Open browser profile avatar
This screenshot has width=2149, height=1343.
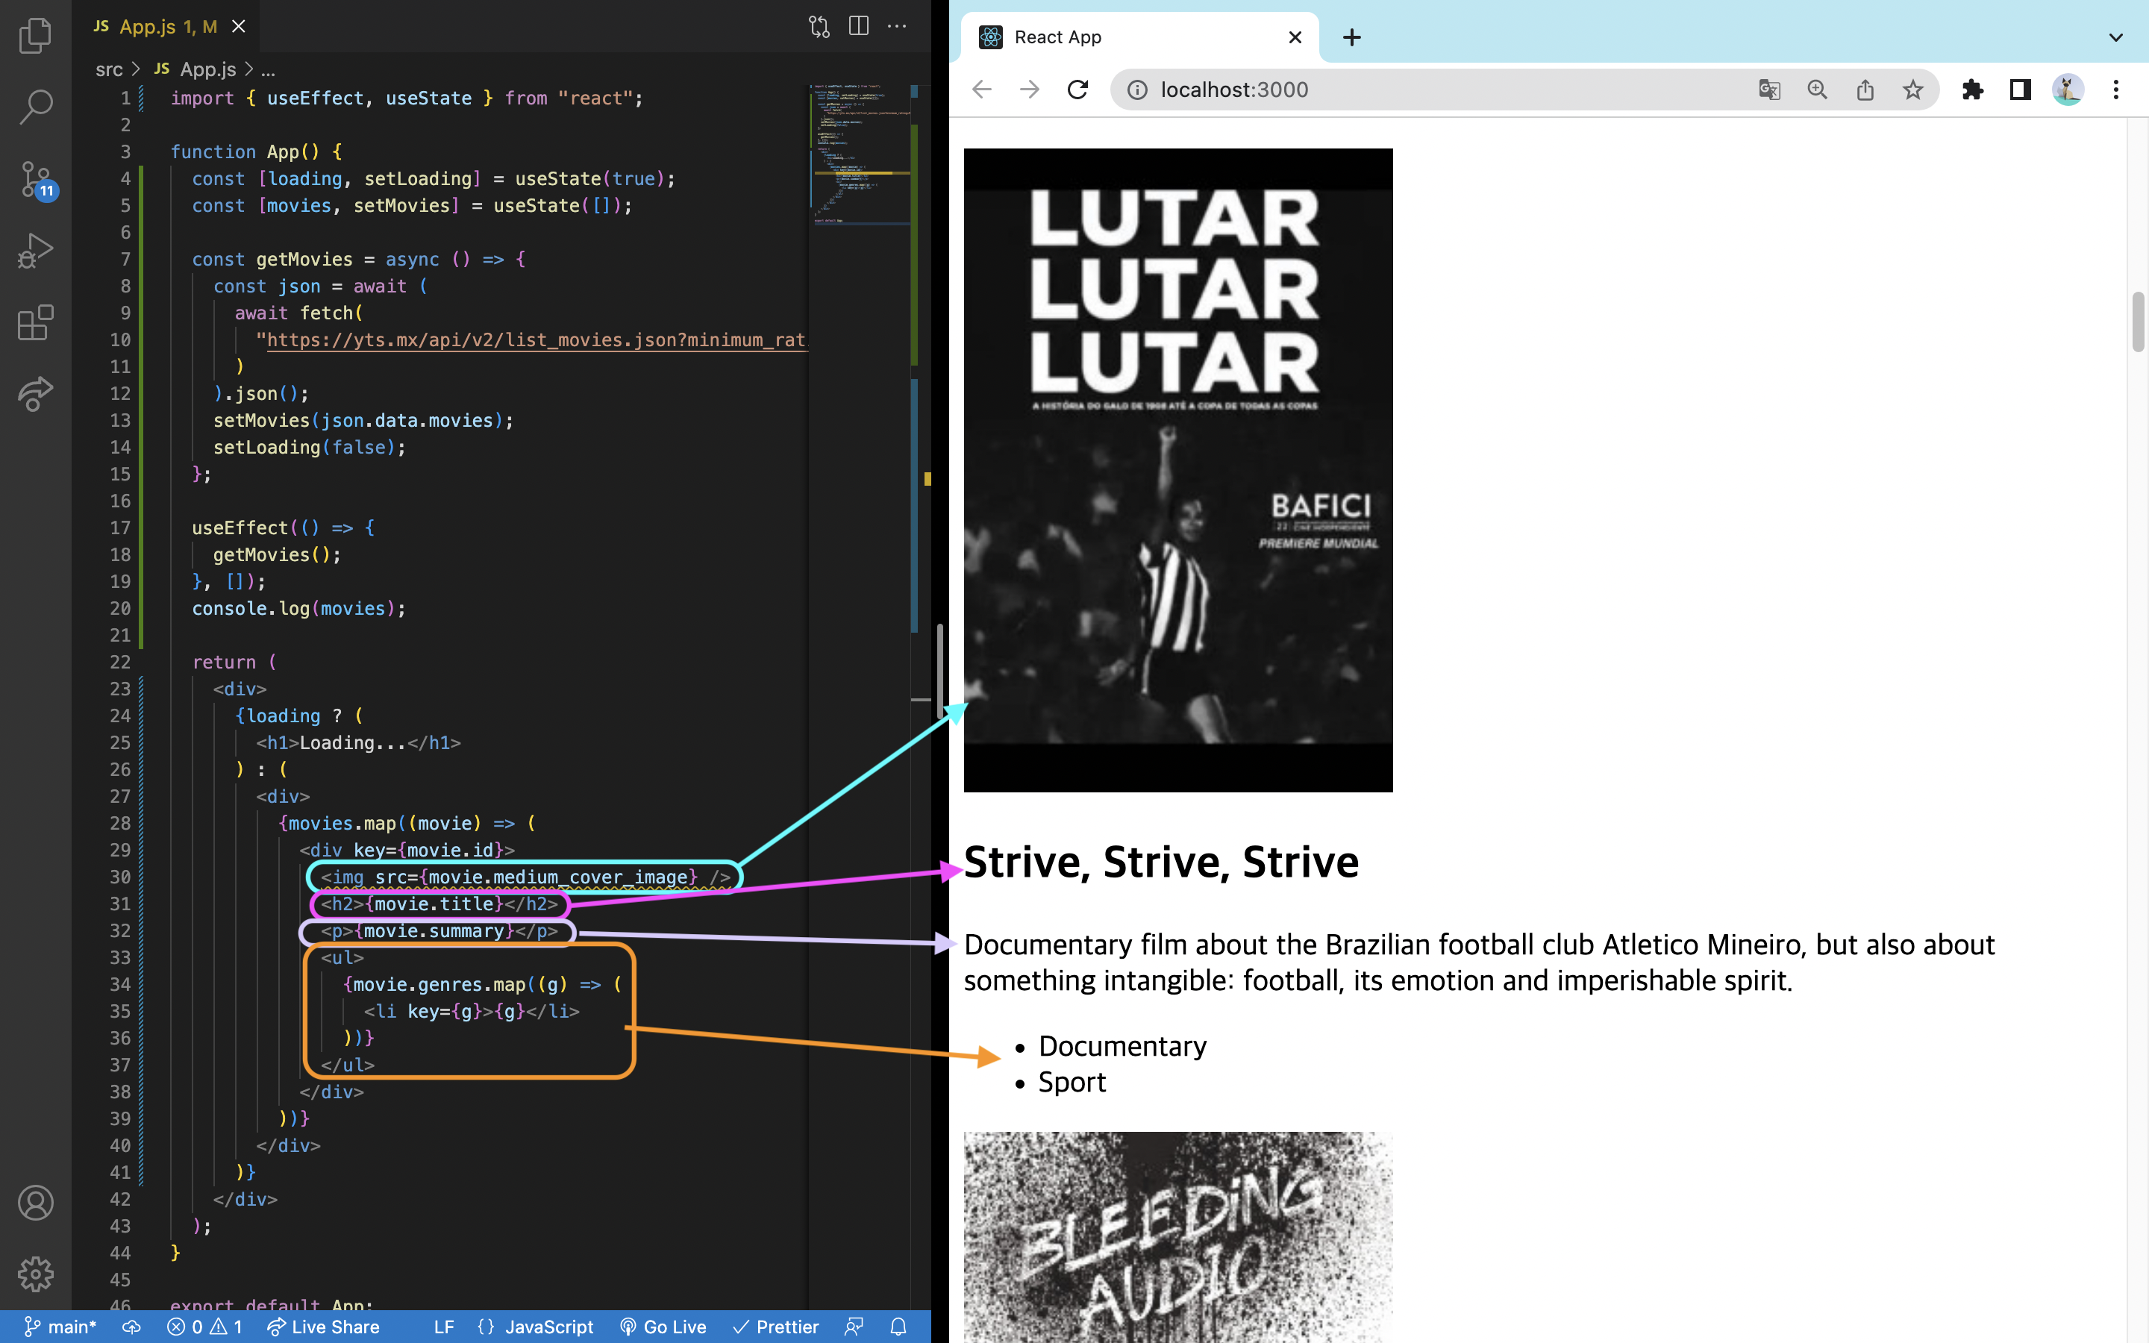[x=2068, y=90]
